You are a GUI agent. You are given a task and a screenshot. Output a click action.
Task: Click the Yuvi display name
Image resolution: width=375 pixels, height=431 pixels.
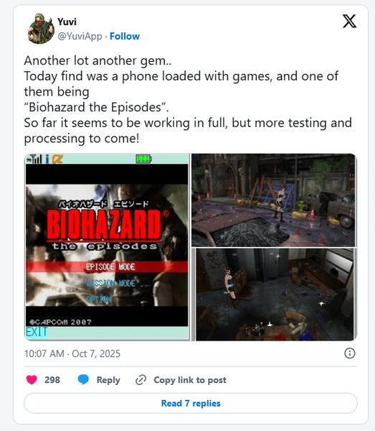(67, 22)
